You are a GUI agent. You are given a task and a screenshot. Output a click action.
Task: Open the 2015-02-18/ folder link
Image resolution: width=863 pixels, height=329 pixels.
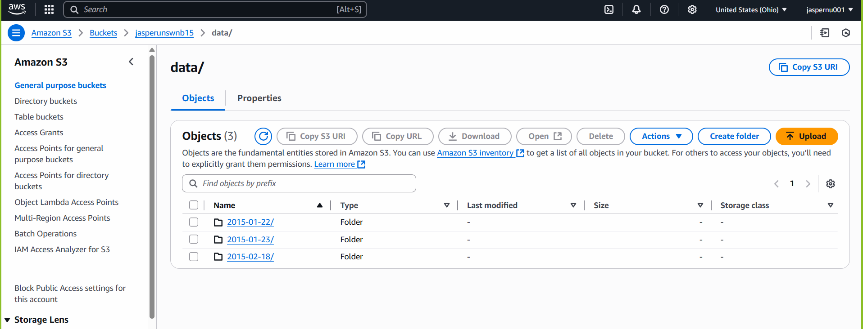point(250,257)
